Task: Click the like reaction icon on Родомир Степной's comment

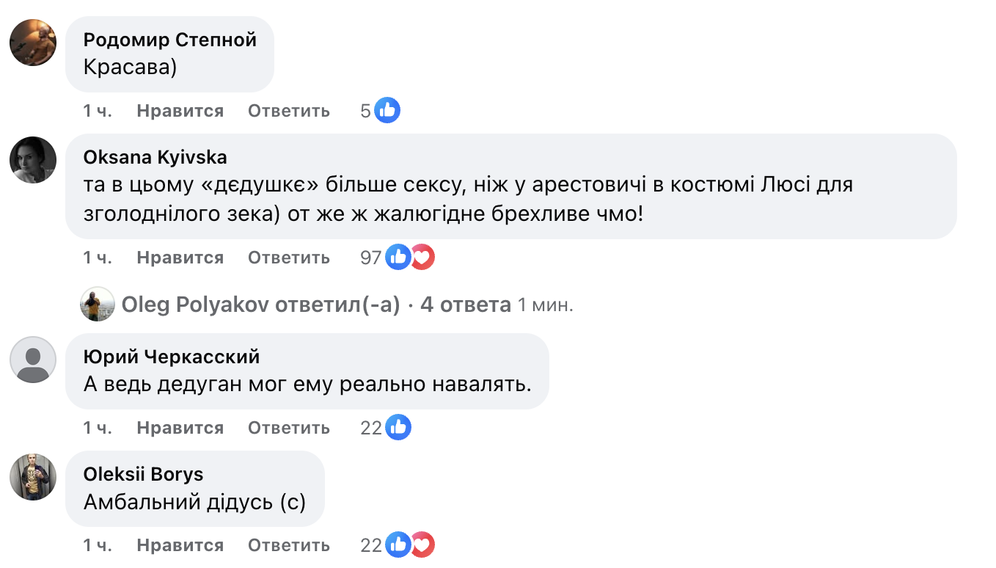Action: (387, 111)
